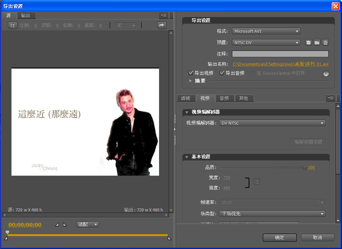Click the 左侧 crop value

pos(36,26)
